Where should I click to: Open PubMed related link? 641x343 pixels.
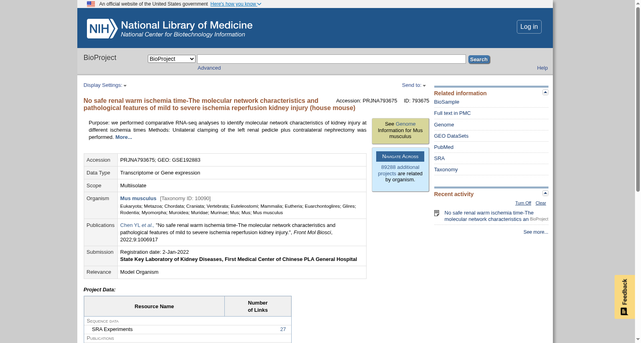coord(443,147)
